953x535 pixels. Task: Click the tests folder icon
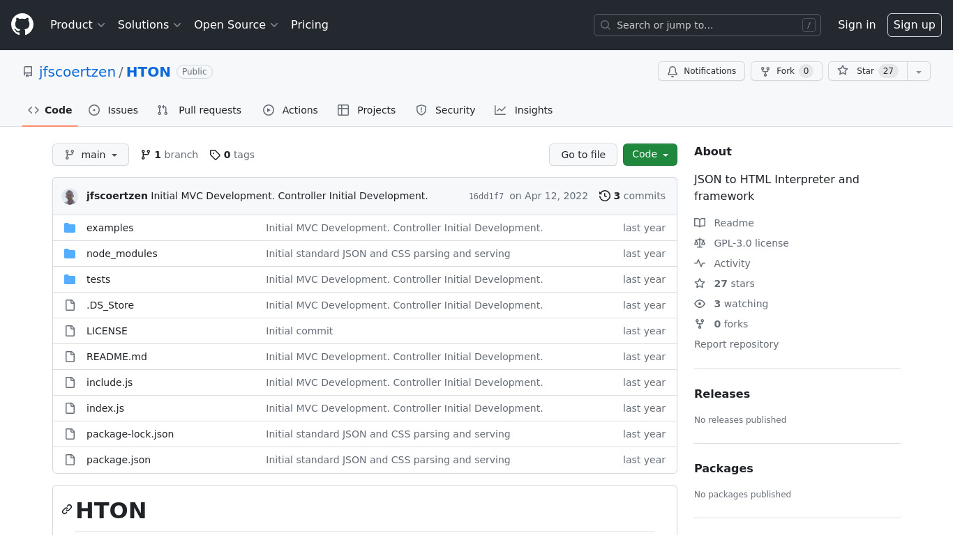point(70,279)
